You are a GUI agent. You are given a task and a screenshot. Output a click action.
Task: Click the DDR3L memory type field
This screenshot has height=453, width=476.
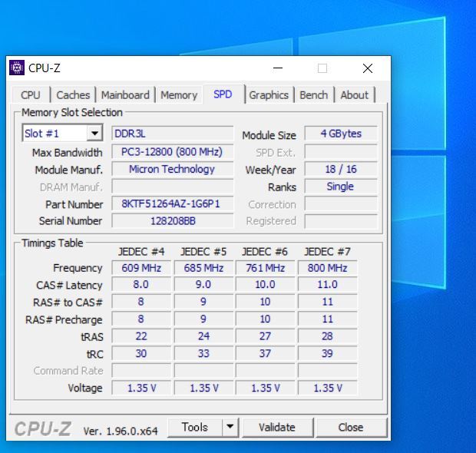(x=173, y=134)
